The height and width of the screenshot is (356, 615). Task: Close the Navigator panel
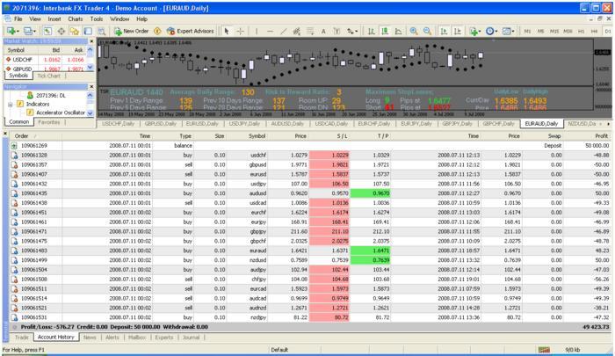(x=91, y=87)
